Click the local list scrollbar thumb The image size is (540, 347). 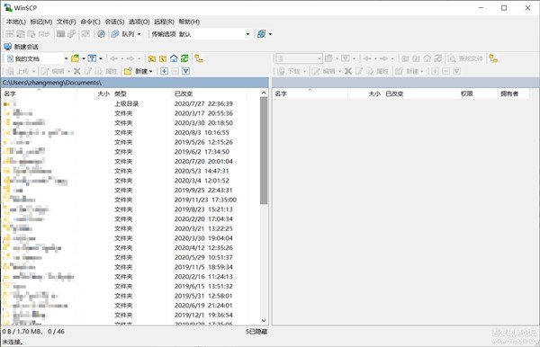coord(264,151)
